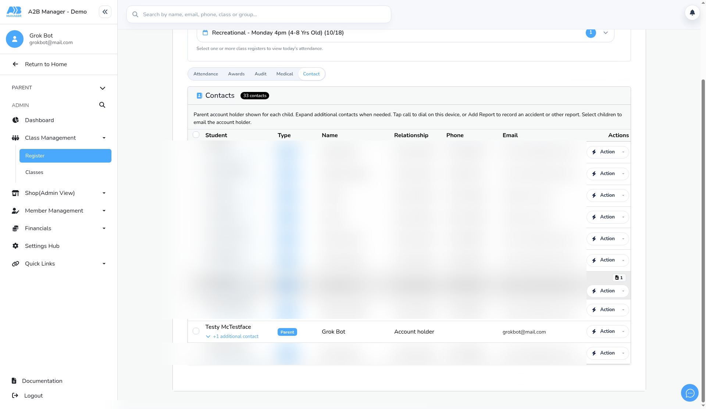706x409 pixels.
Task: Switch to the Medical tab
Action: coord(285,74)
